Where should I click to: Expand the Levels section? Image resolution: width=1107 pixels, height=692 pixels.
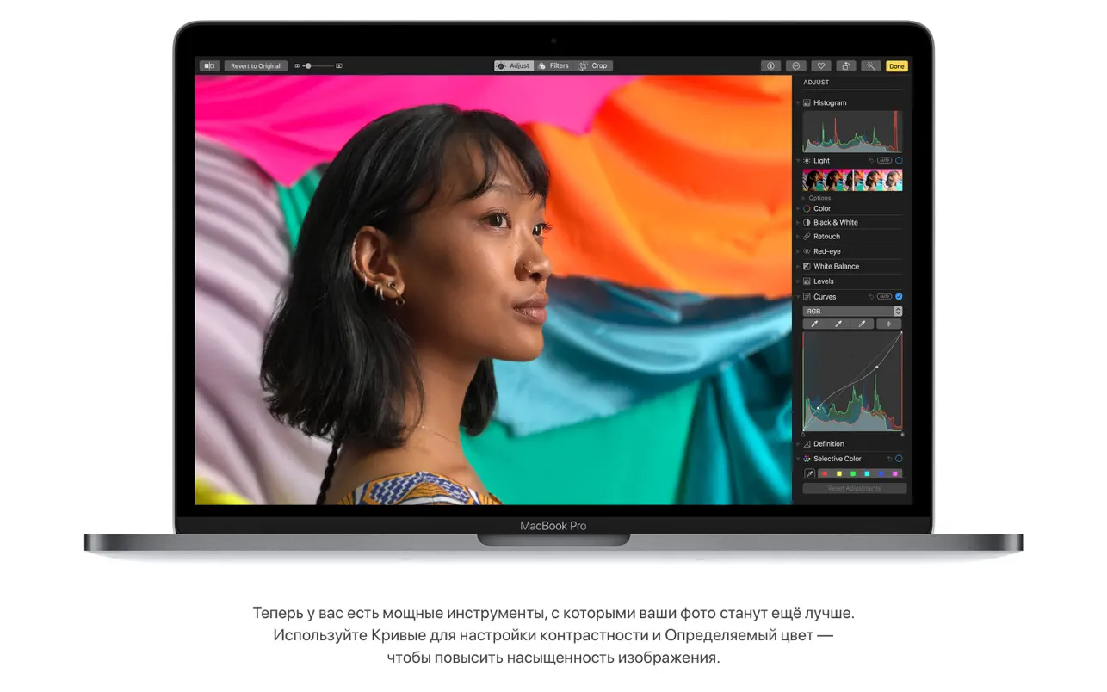(x=798, y=281)
